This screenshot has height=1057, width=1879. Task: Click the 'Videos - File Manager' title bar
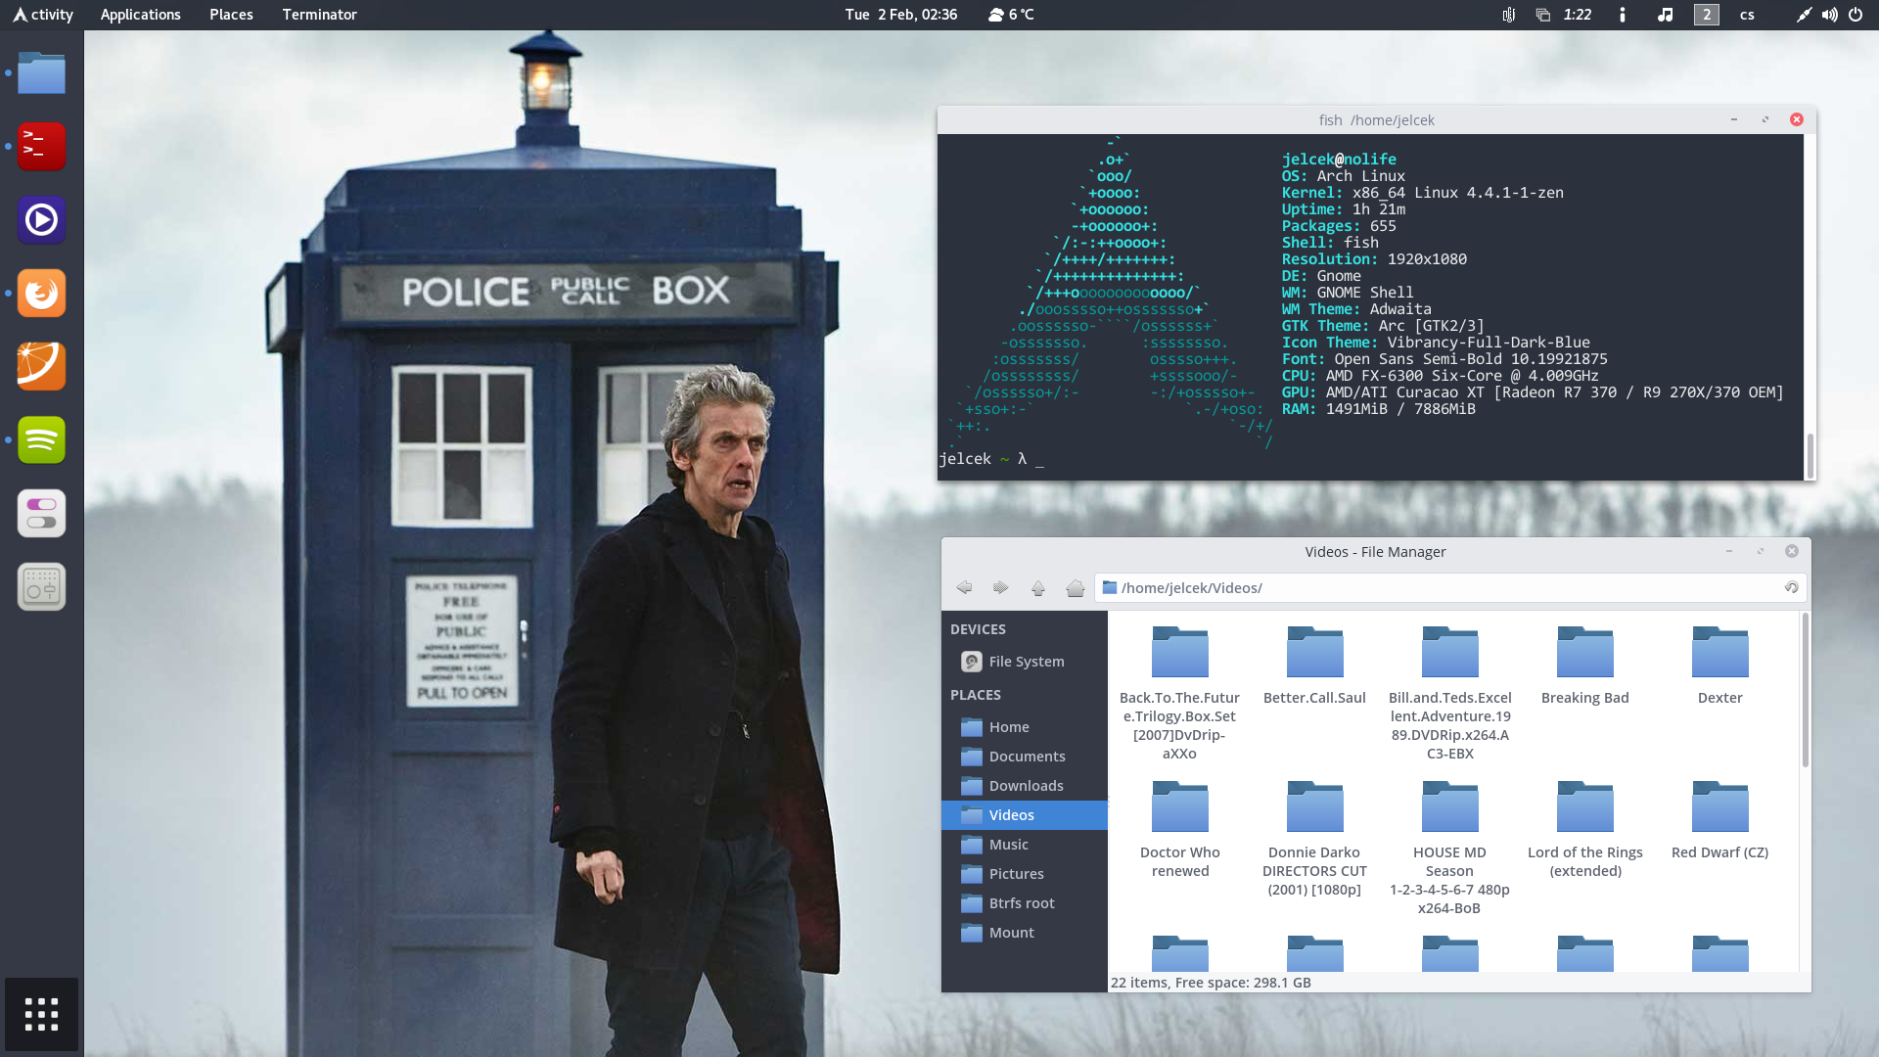point(1375,552)
